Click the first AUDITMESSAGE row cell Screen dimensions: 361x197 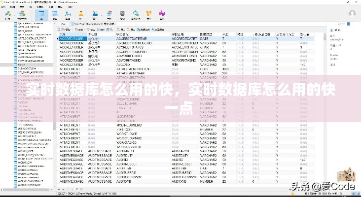pyautogui.click(x=72, y=151)
